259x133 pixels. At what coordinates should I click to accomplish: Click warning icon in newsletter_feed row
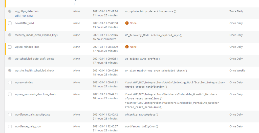[x=127, y=23]
